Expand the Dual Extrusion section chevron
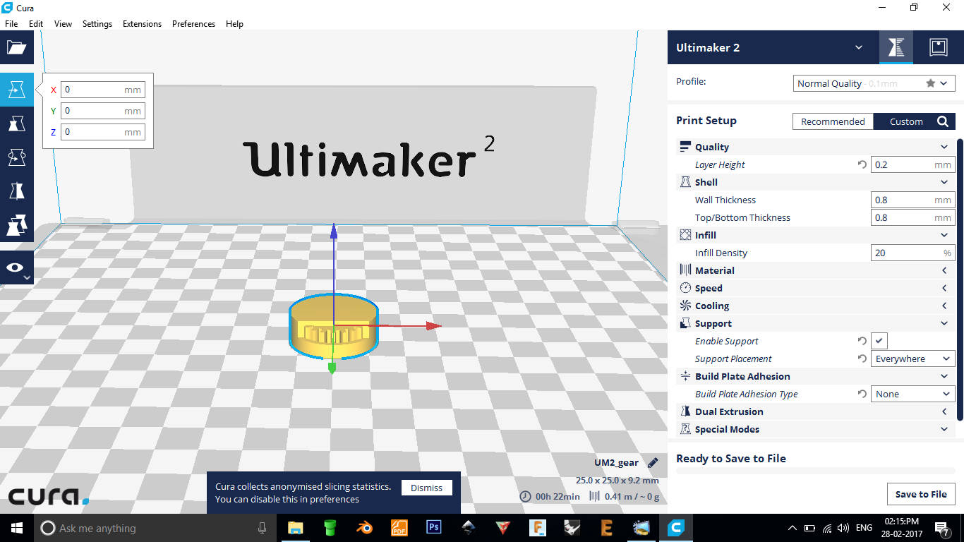 944,411
